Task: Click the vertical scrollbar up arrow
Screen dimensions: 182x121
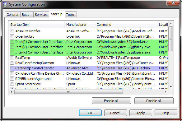Action: (x=171, y=24)
